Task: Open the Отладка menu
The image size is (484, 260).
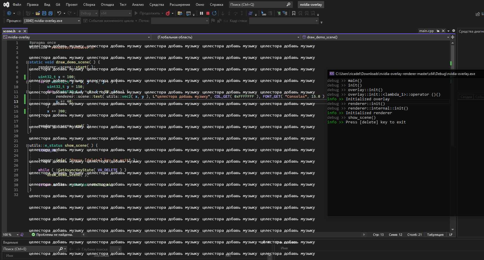Action: [107, 5]
